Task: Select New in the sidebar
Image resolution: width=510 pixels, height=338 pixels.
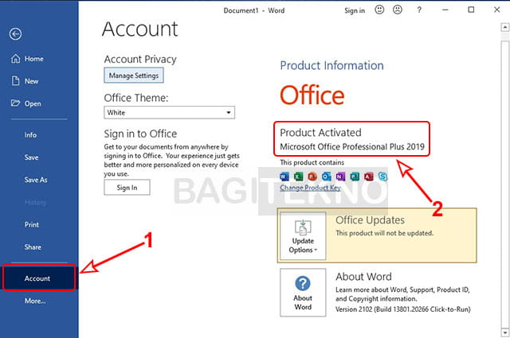Action: click(25, 81)
